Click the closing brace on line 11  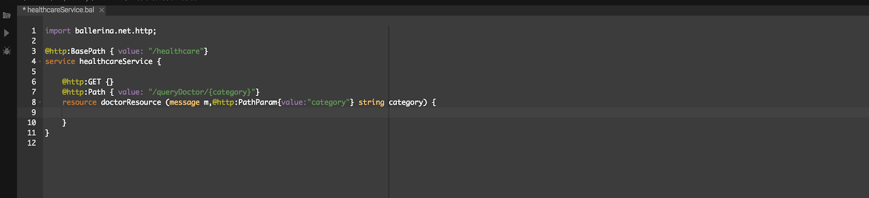[47, 133]
